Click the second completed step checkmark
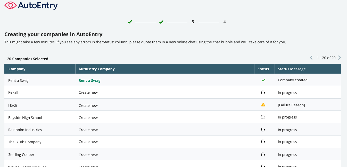Viewport: 347px width, 167px height. point(161,22)
